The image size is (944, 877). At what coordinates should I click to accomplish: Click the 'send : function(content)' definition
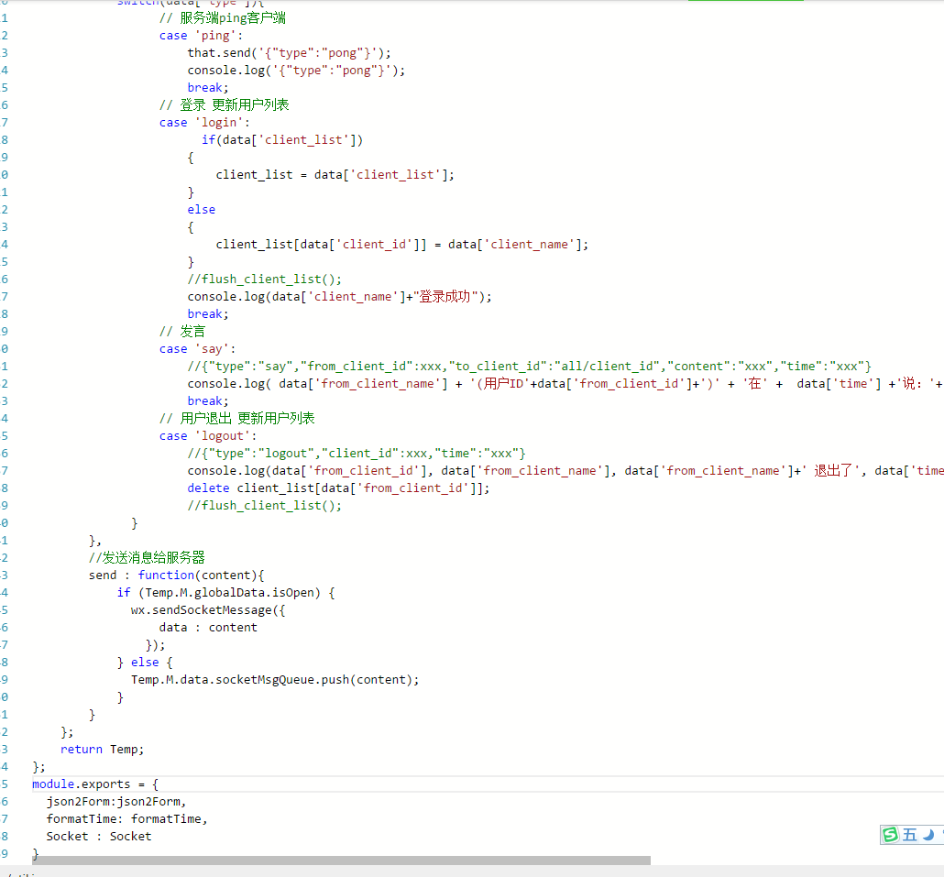coord(176,576)
